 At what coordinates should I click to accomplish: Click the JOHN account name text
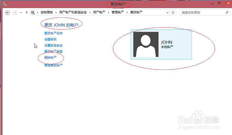pos(166,42)
